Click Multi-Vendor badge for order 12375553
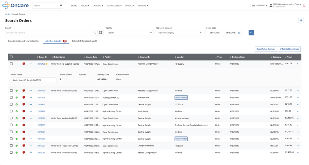The image size is (309, 165). pyautogui.click(x=181, y=139)
